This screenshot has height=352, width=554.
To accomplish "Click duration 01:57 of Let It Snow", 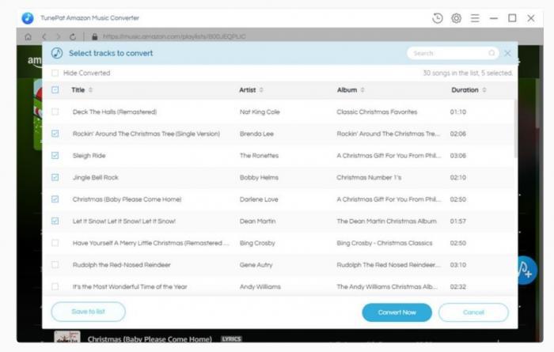I will tap(458, 221).
